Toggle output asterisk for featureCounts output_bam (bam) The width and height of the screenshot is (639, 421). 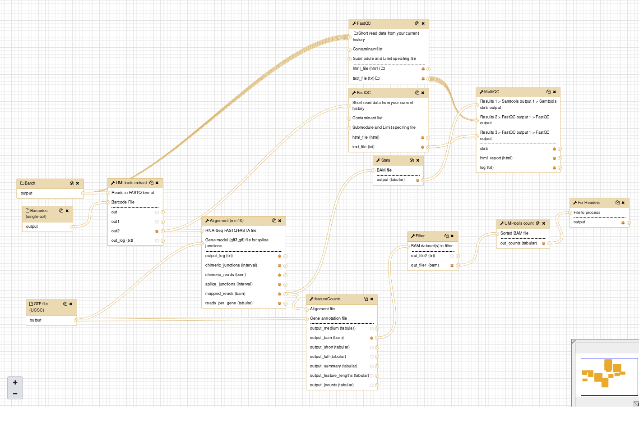click(x=372, y=338)
